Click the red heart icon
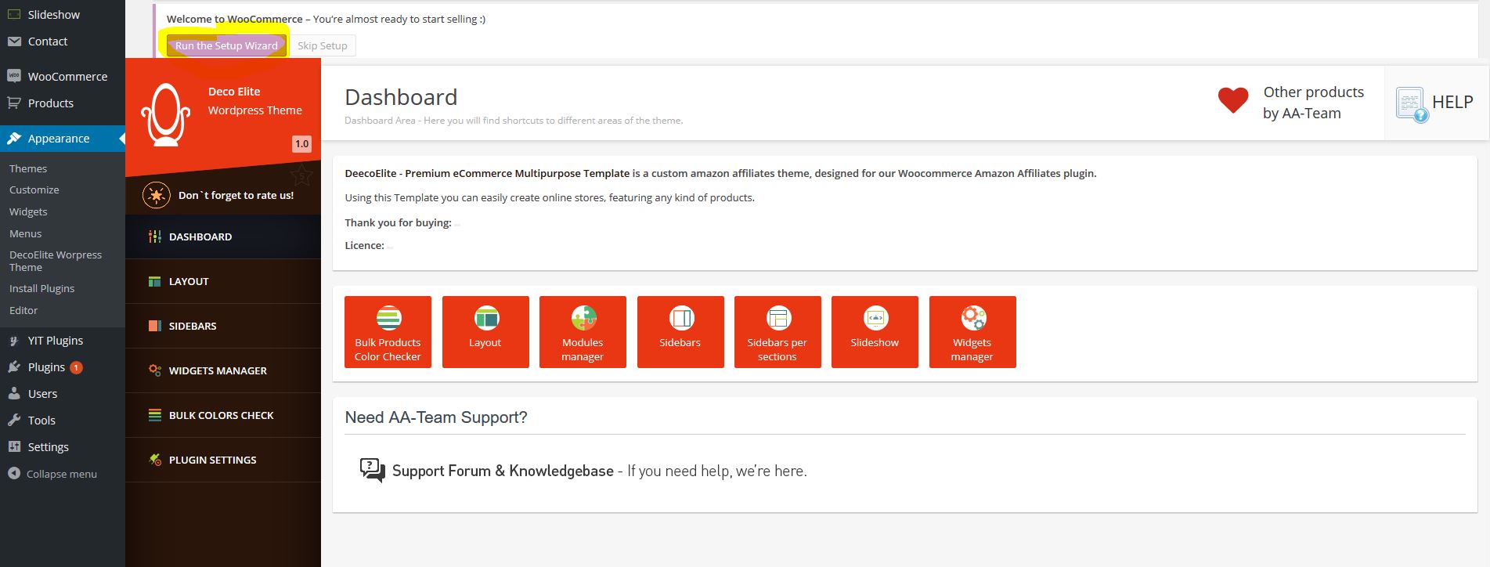Screen dimensions: 1490x567 [x=1233, y=100]
